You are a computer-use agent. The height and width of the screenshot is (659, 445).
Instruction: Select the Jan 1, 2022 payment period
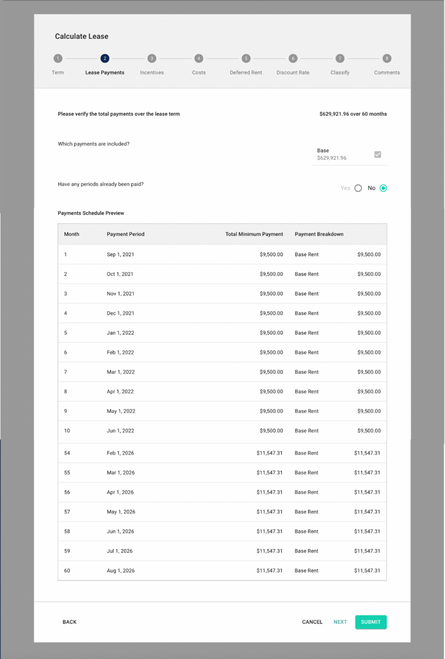point(120,333)
